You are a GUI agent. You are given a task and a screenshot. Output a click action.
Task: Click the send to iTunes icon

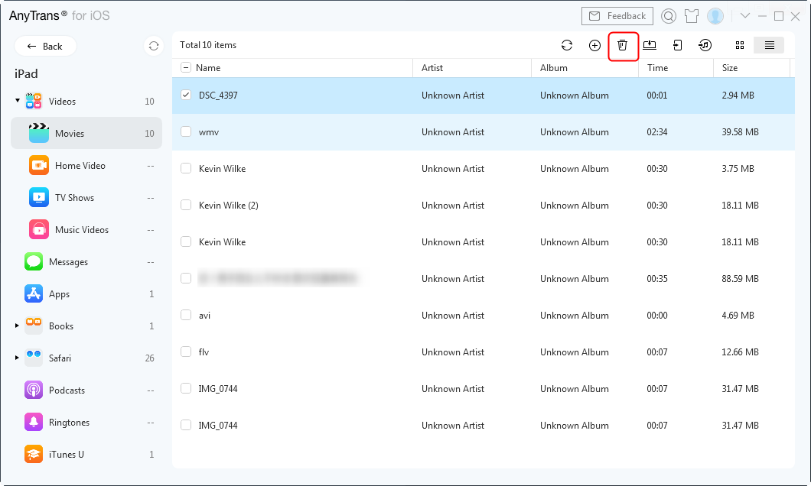click(705, 46)
